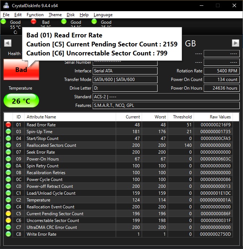
Task: Select the Current Pending Sector Count attribute name
Action: (55, 214)
